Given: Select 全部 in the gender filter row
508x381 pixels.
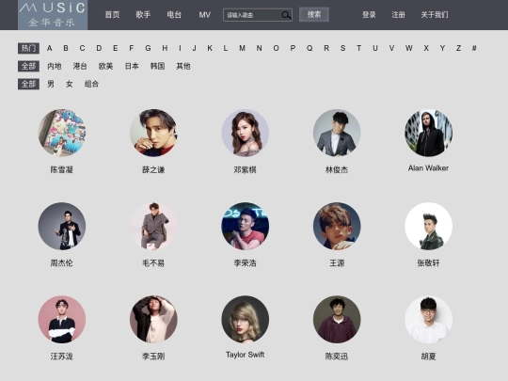Looking at the screenshot, I should click(x=28, y=84).
